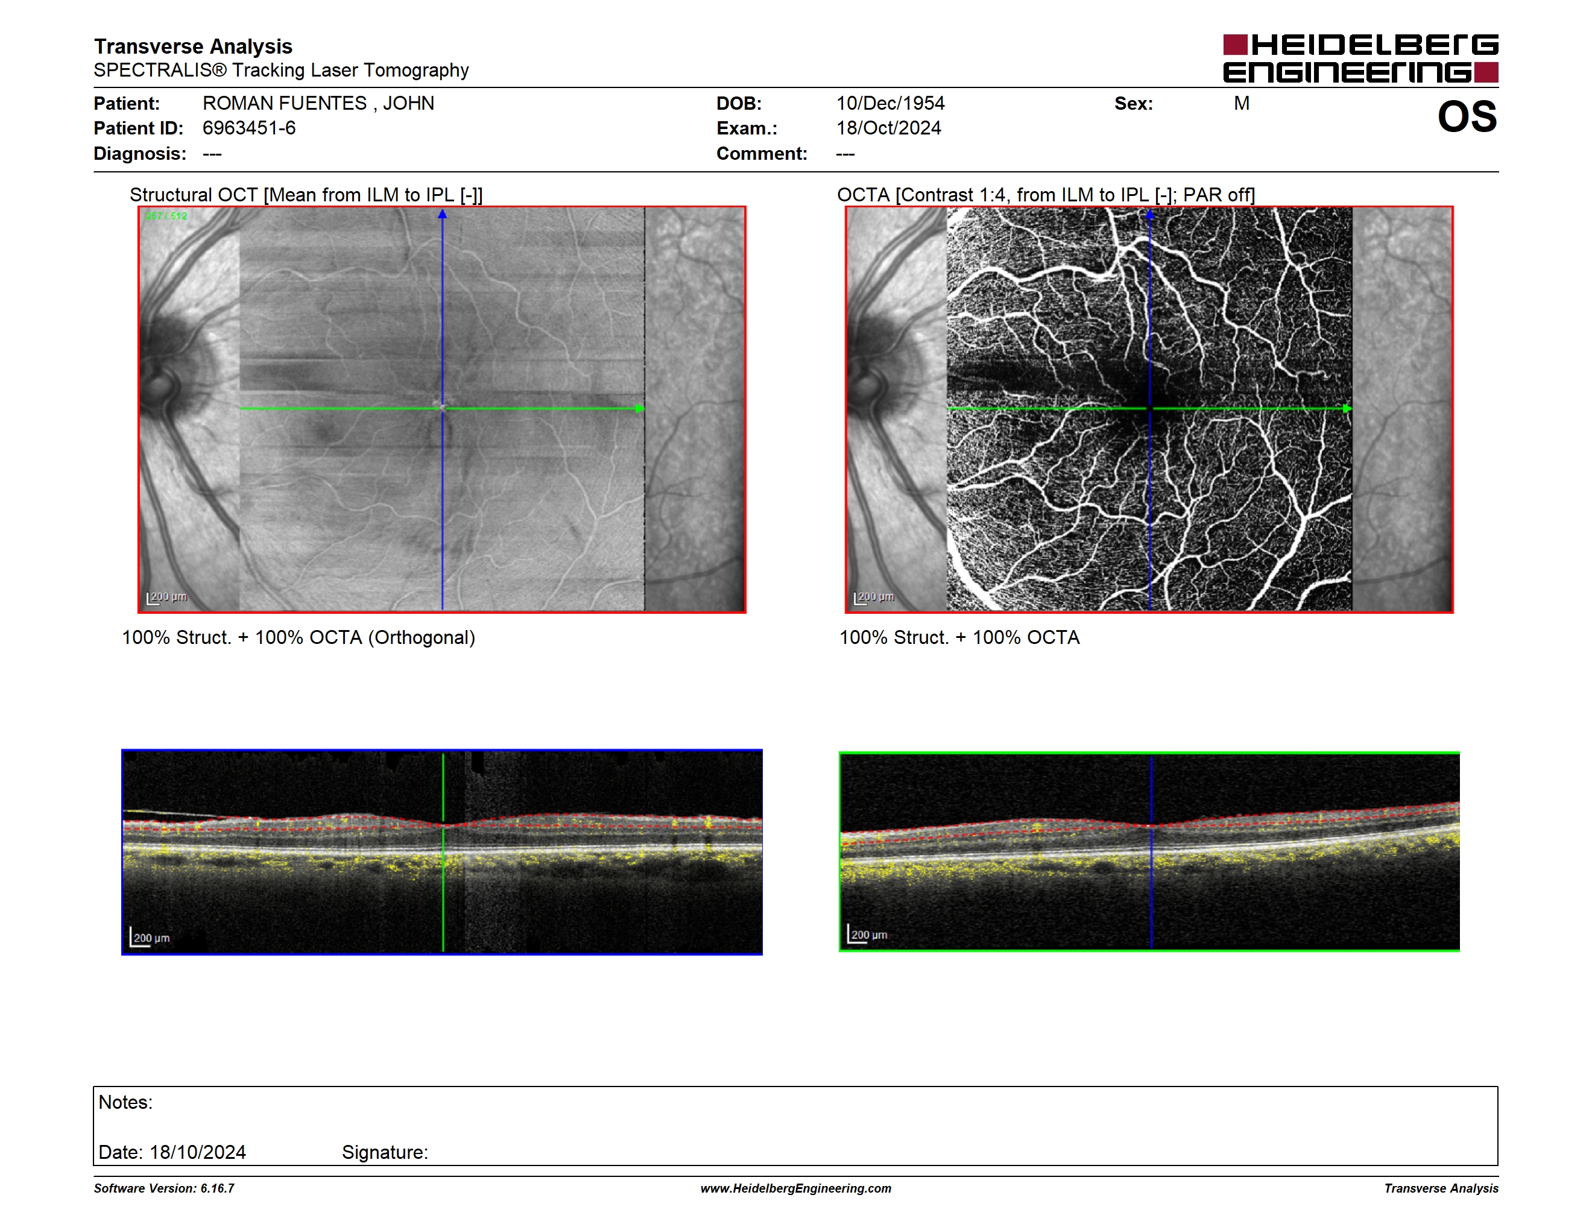Click the green arrowhead on OCTA scan line
This screenshot has height=1230, width=1592.
(x=1347, y=409)
